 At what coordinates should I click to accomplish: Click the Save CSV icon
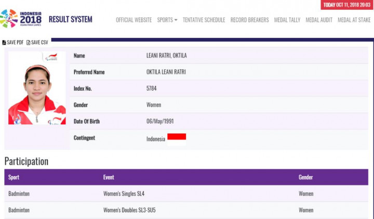click(x=29, y=42)
